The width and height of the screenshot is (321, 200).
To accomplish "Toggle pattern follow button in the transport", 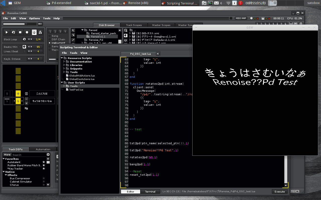I will click(34, 32).
